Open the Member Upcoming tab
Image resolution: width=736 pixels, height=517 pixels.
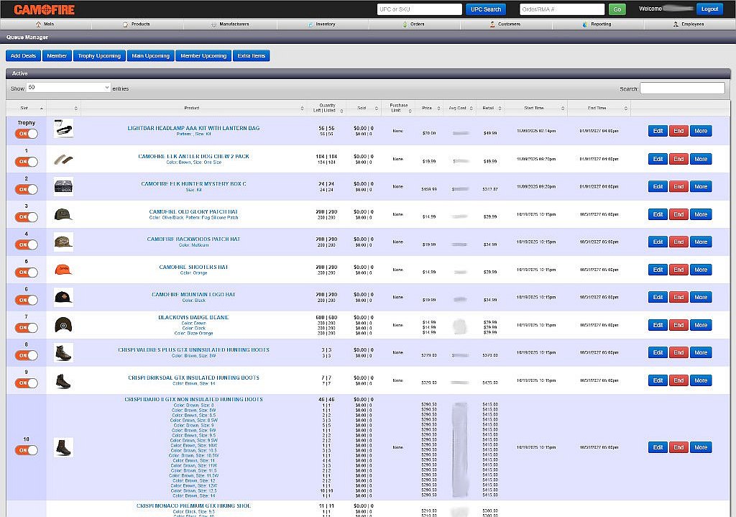coord(203,55)
